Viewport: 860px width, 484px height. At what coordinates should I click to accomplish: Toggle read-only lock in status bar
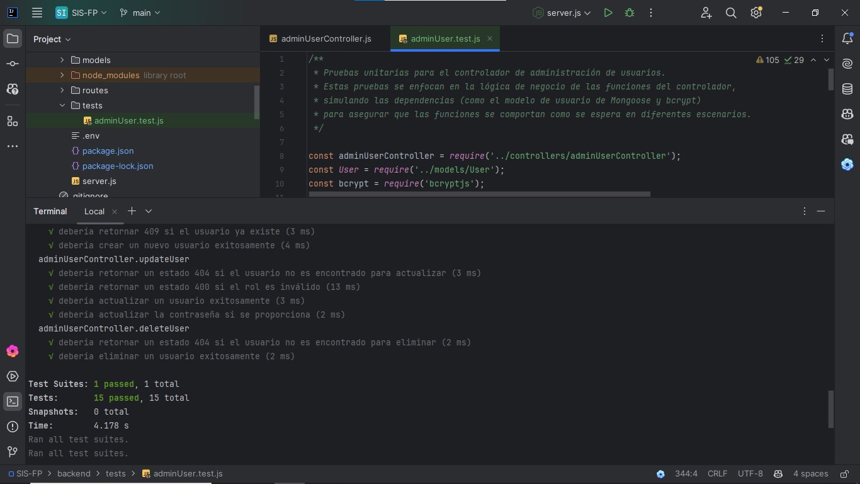(x=844, y=474)
